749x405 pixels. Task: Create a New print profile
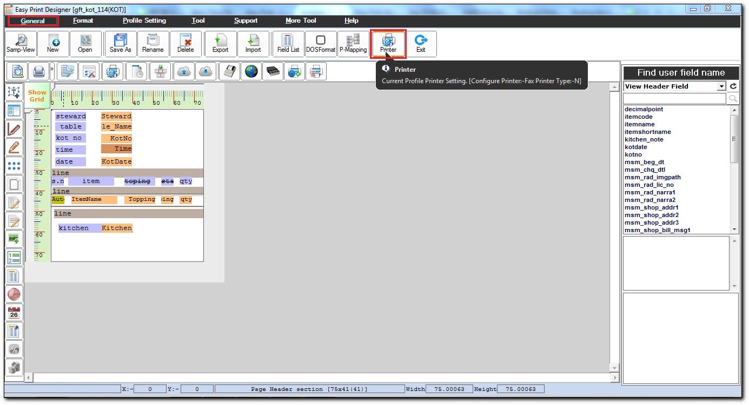coord(53,44)
